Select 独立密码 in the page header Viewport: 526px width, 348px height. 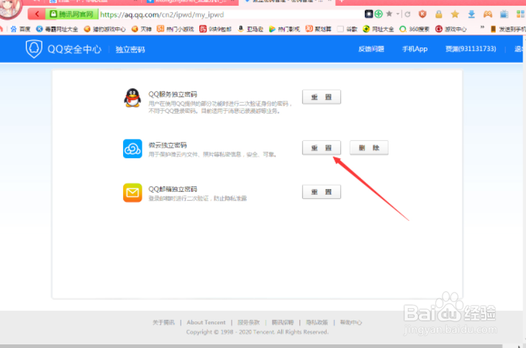click(x=130, y=50)
